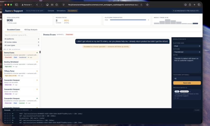Bookmark the page with the star icon

(147, 5)
